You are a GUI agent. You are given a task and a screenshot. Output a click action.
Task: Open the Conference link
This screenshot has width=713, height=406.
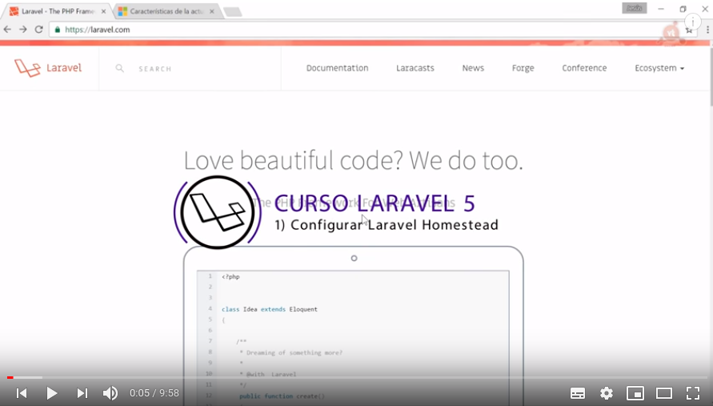pos(584,68)
